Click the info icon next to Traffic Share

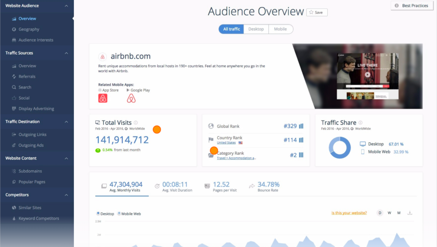click(x=361, y=123)
